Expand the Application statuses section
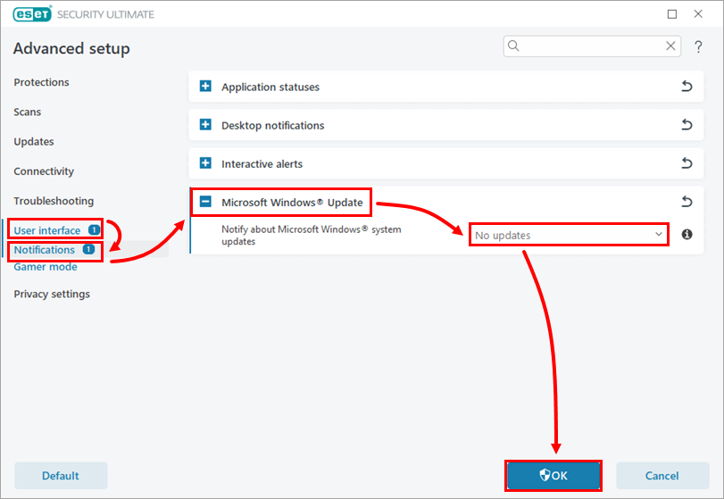724x499 pixels. point(205,87)
